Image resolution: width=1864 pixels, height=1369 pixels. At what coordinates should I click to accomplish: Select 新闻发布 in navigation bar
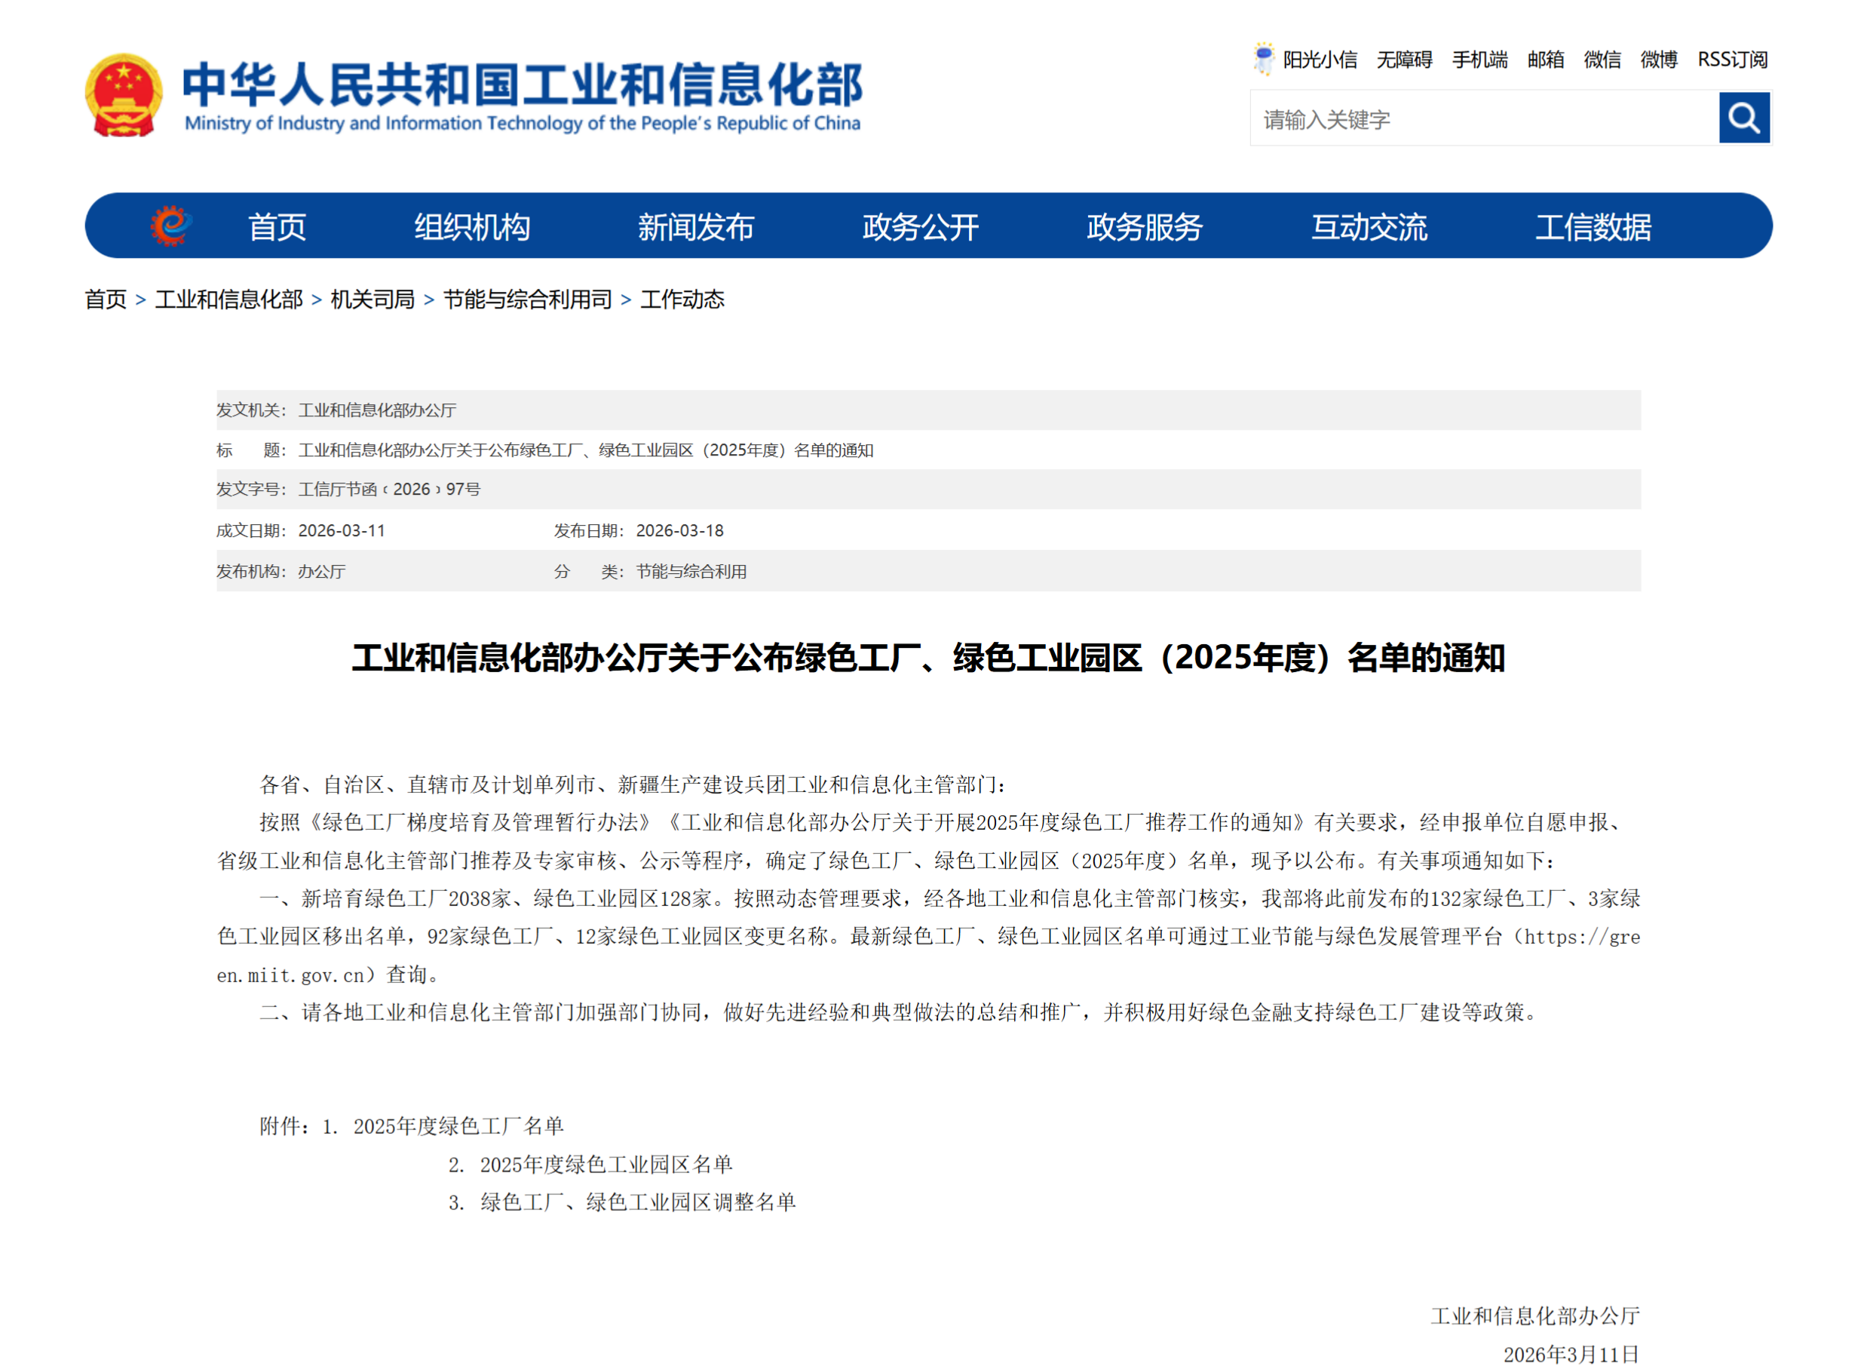(695, 226)
